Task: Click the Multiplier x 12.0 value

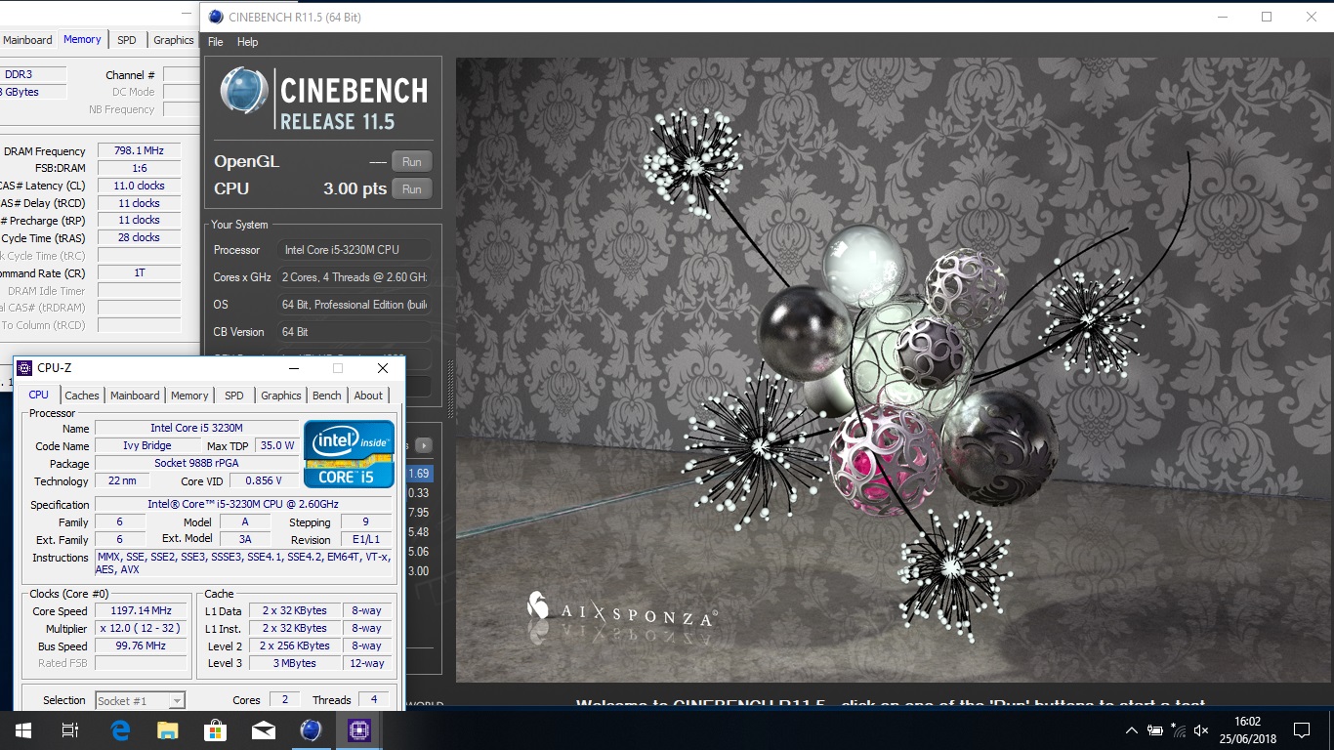Action: click(141, 628)
